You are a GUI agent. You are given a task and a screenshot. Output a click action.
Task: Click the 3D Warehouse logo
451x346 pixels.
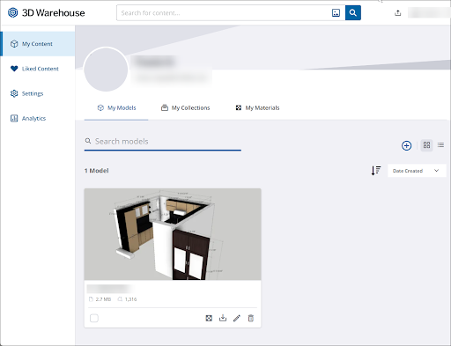pos(46,13)
